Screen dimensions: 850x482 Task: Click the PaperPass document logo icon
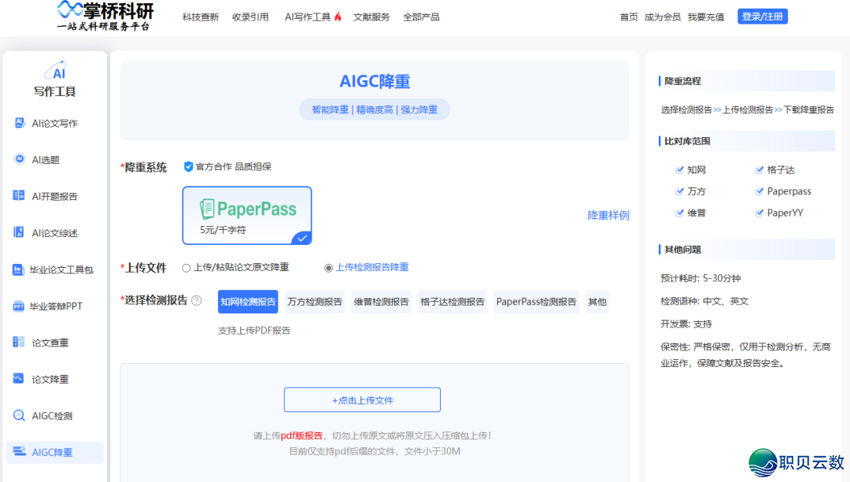[206, 209]
